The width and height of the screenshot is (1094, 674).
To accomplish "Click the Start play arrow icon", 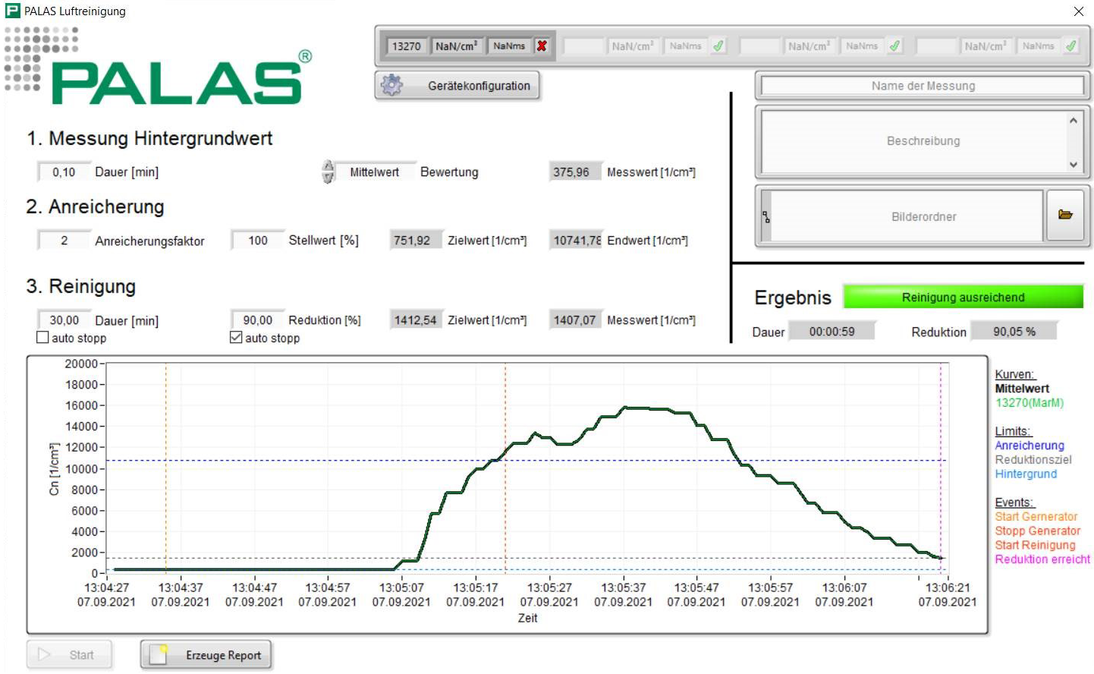I will (44, 654).
